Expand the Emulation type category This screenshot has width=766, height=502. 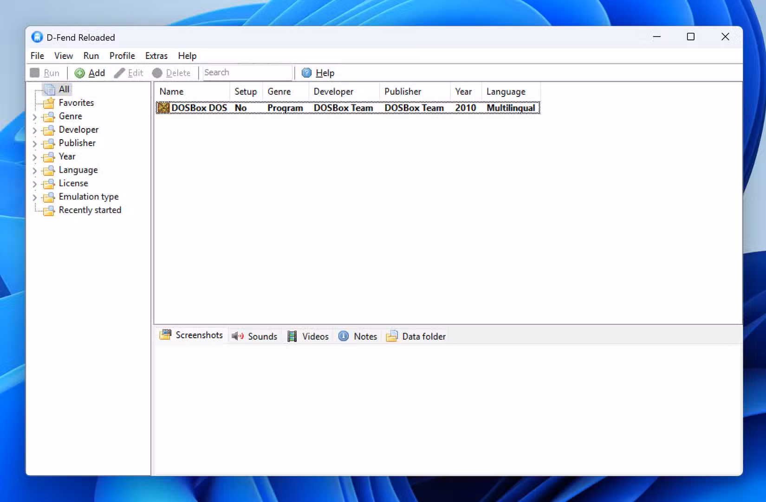coord(35,197)
